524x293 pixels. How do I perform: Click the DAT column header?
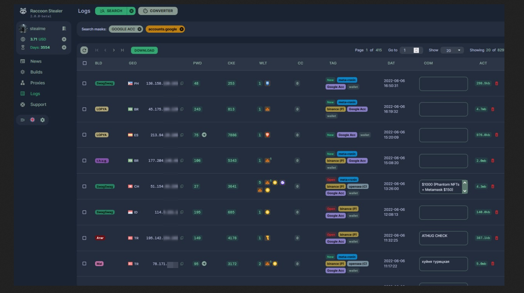point(391,63)
